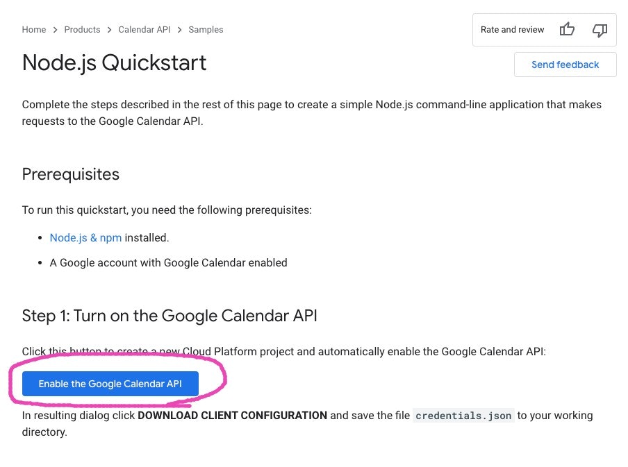Click the thumbs up rating icon
The image size is (628, 467).
click(x=567, y=29)
